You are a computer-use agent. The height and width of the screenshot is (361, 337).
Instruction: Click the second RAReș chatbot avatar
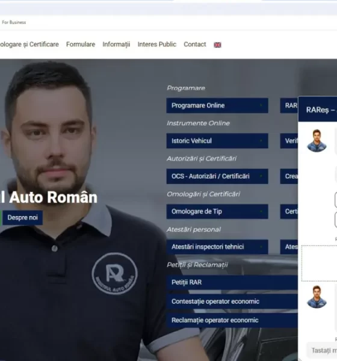coord(317,297)
